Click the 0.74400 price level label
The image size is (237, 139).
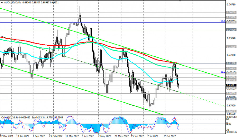(x=231, y=30)
